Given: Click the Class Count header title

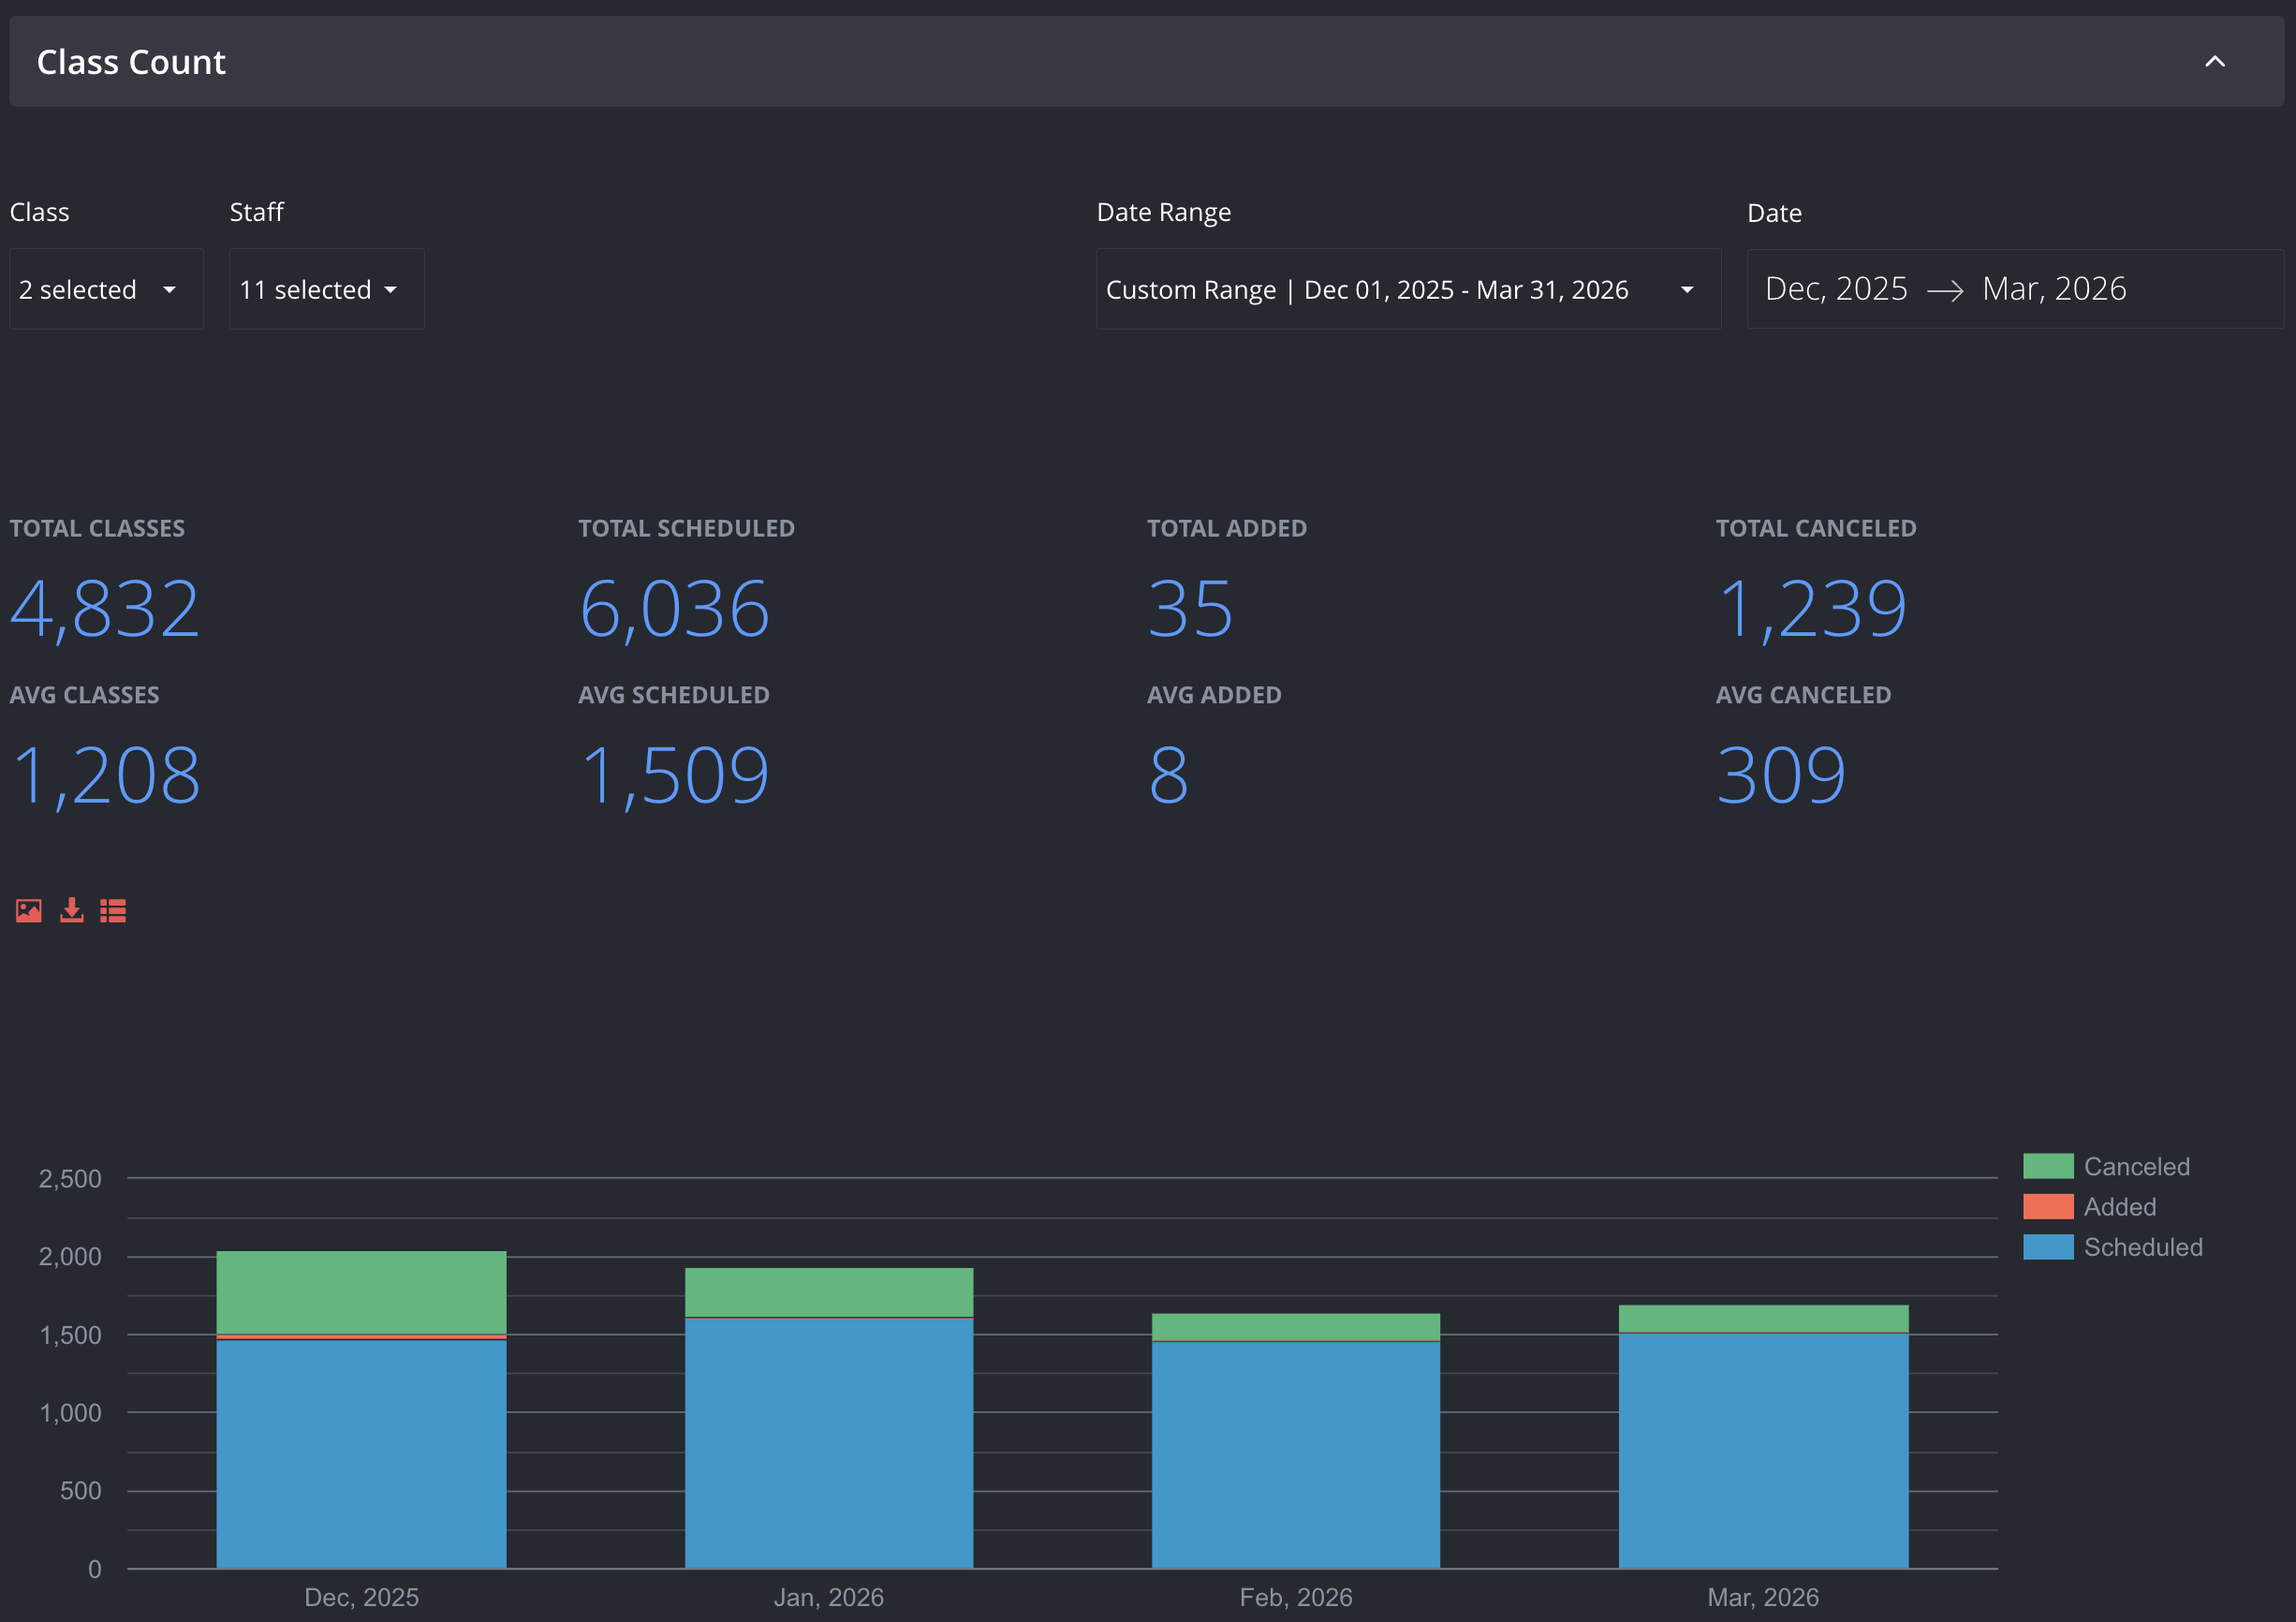Looking at the screenshot, I should click(x=131, y=62).
